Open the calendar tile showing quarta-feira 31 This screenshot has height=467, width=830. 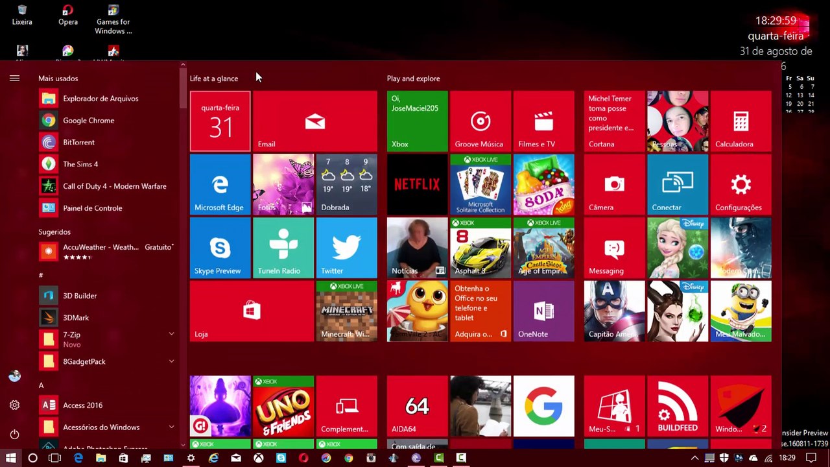point(220,121)
